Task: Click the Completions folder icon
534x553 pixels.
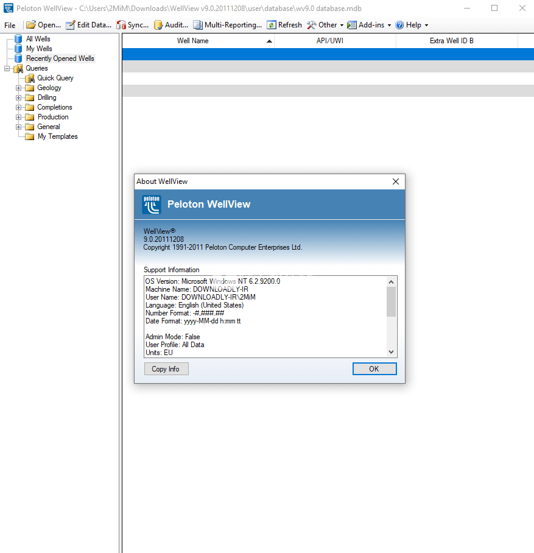Action: [30, 107]
